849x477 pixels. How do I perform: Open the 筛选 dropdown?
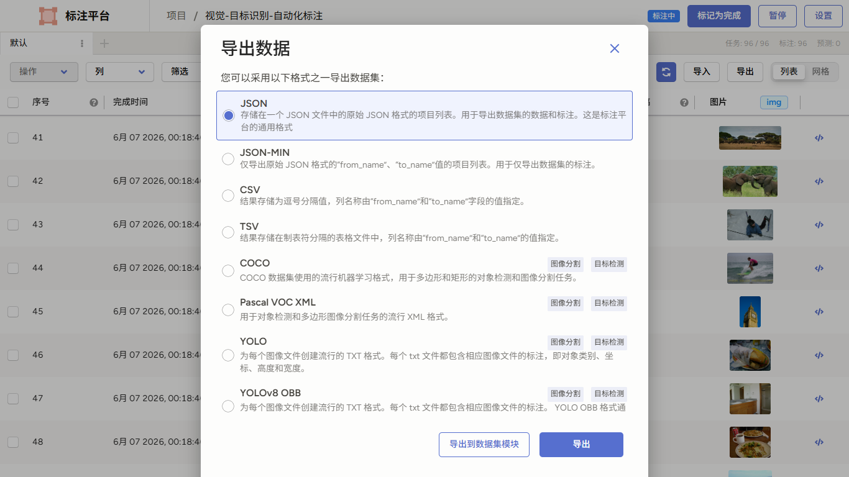click(181, 72)
